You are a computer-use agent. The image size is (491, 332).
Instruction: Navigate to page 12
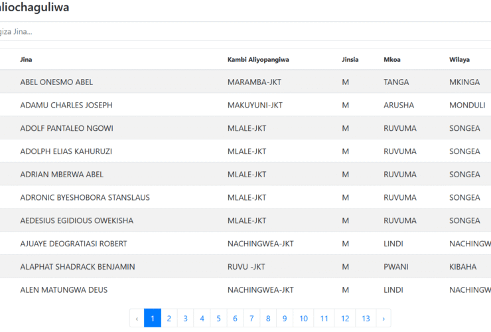click(x=345, y=319)
